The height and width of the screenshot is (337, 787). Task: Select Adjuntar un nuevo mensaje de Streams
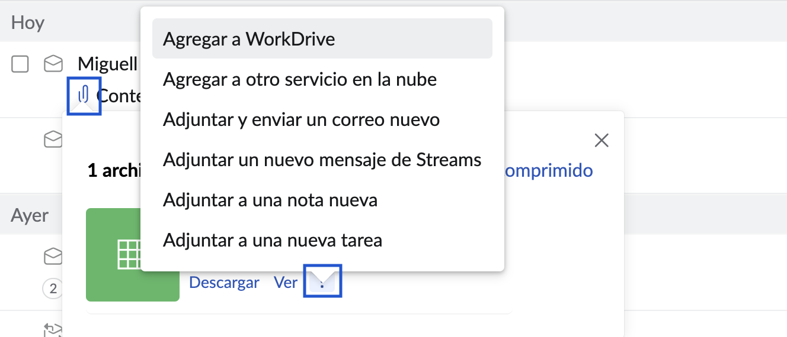(x=322, y=160)
